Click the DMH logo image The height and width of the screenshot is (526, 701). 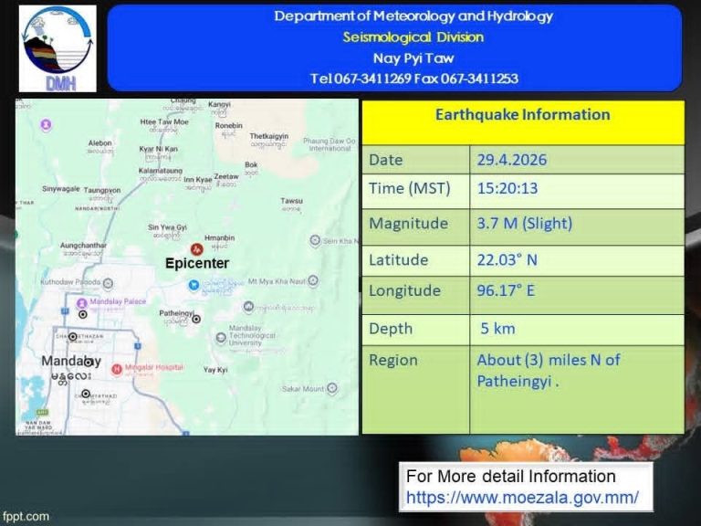[x=57, y=48]
